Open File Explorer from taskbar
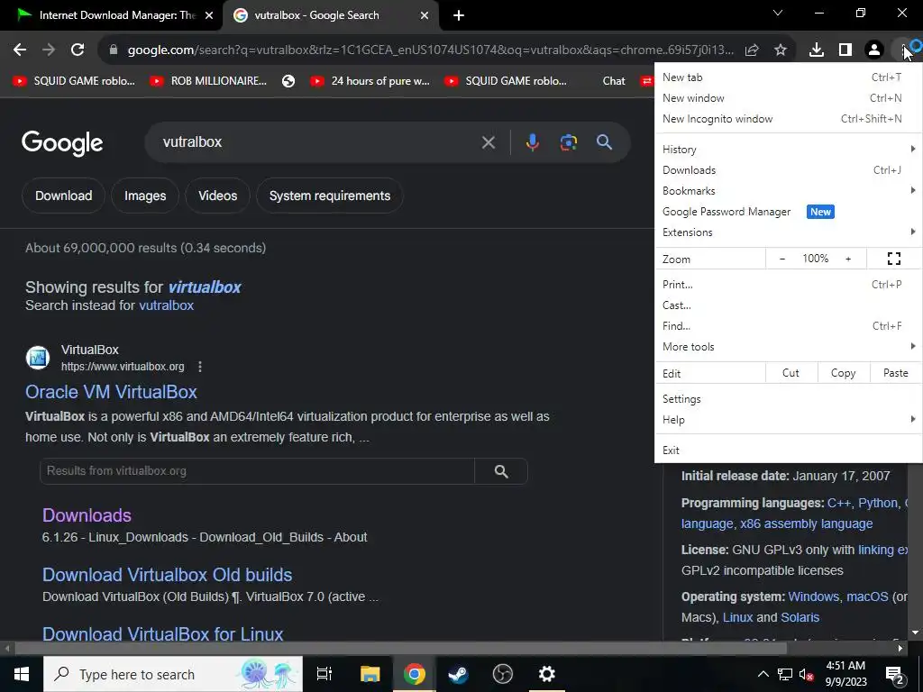 [370, 674]
